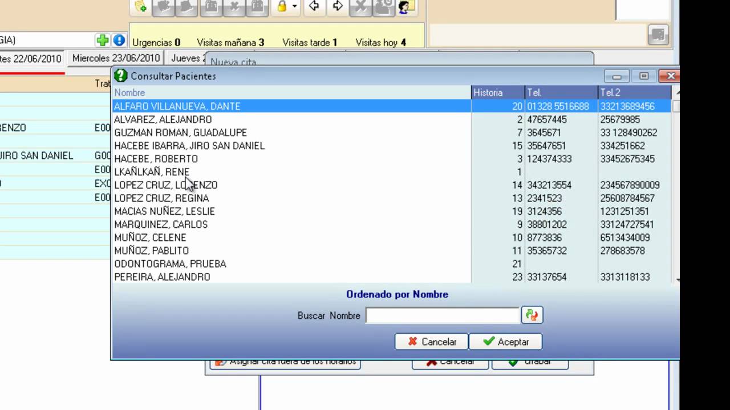
Task: Click phone number 47657445
Action: 547,120
